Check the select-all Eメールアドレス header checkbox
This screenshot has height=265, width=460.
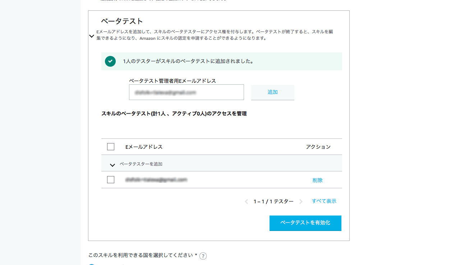111,147
